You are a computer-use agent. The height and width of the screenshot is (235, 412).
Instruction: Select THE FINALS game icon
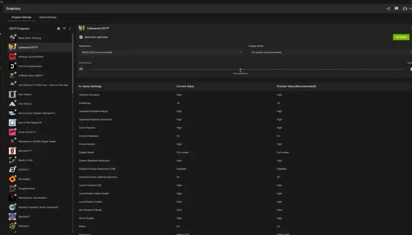12,104
